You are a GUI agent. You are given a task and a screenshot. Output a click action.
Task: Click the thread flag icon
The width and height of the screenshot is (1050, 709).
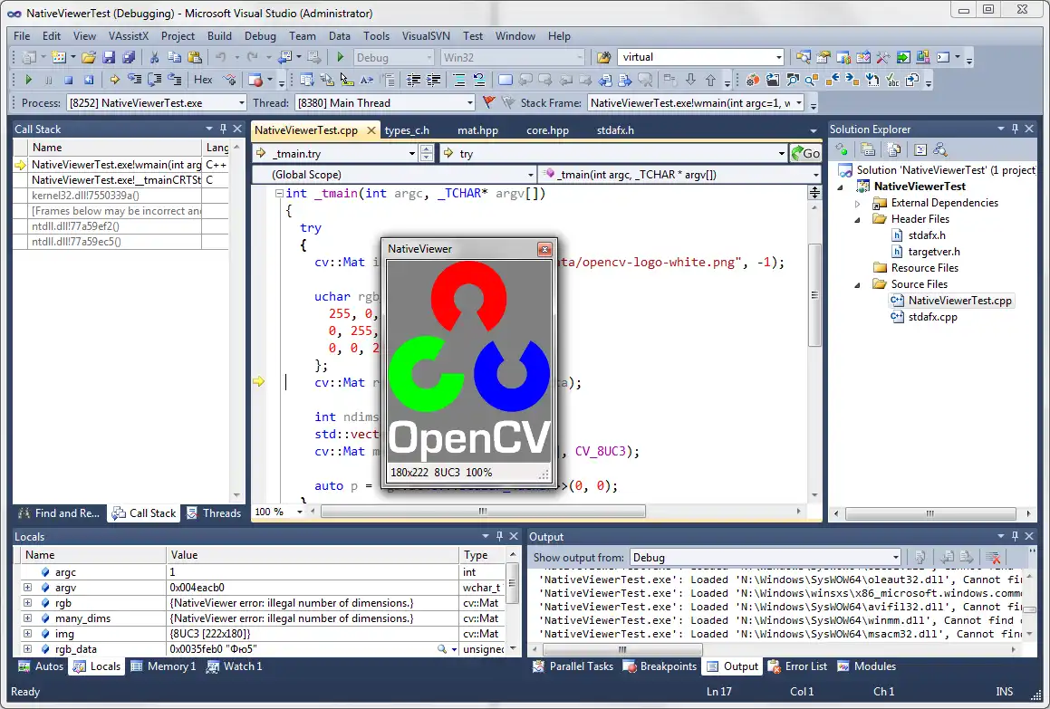[489, 102]
